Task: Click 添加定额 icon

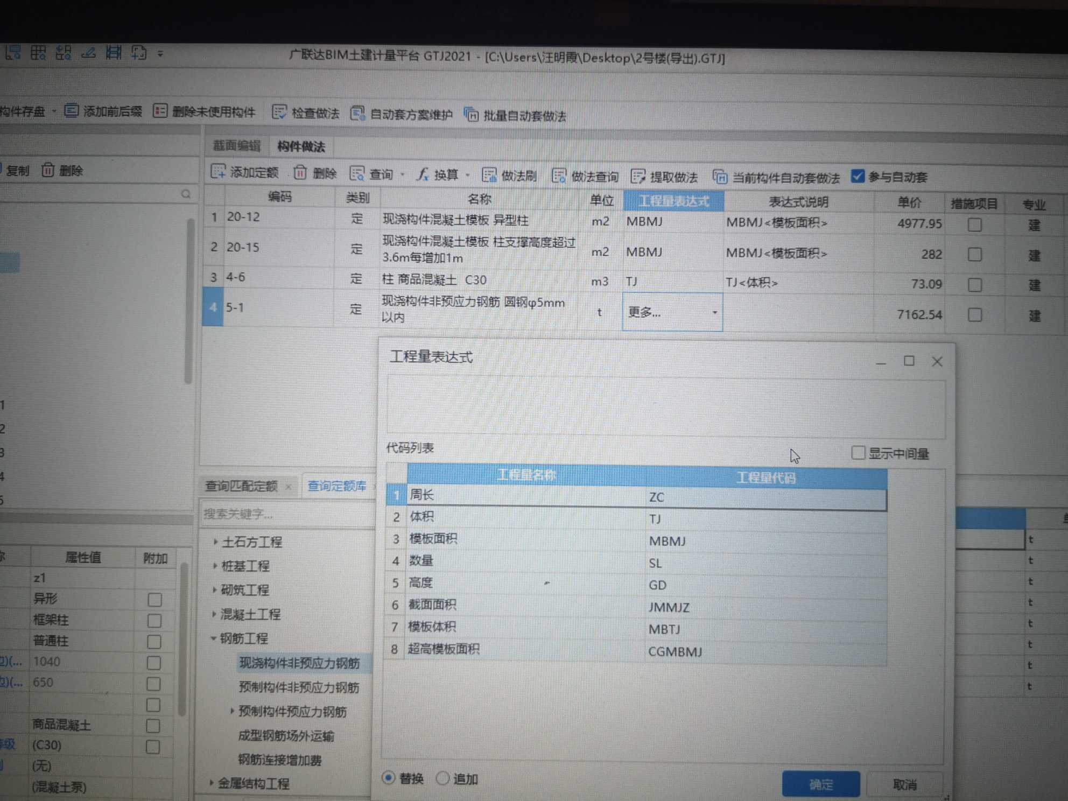Action: coord(218,172)
